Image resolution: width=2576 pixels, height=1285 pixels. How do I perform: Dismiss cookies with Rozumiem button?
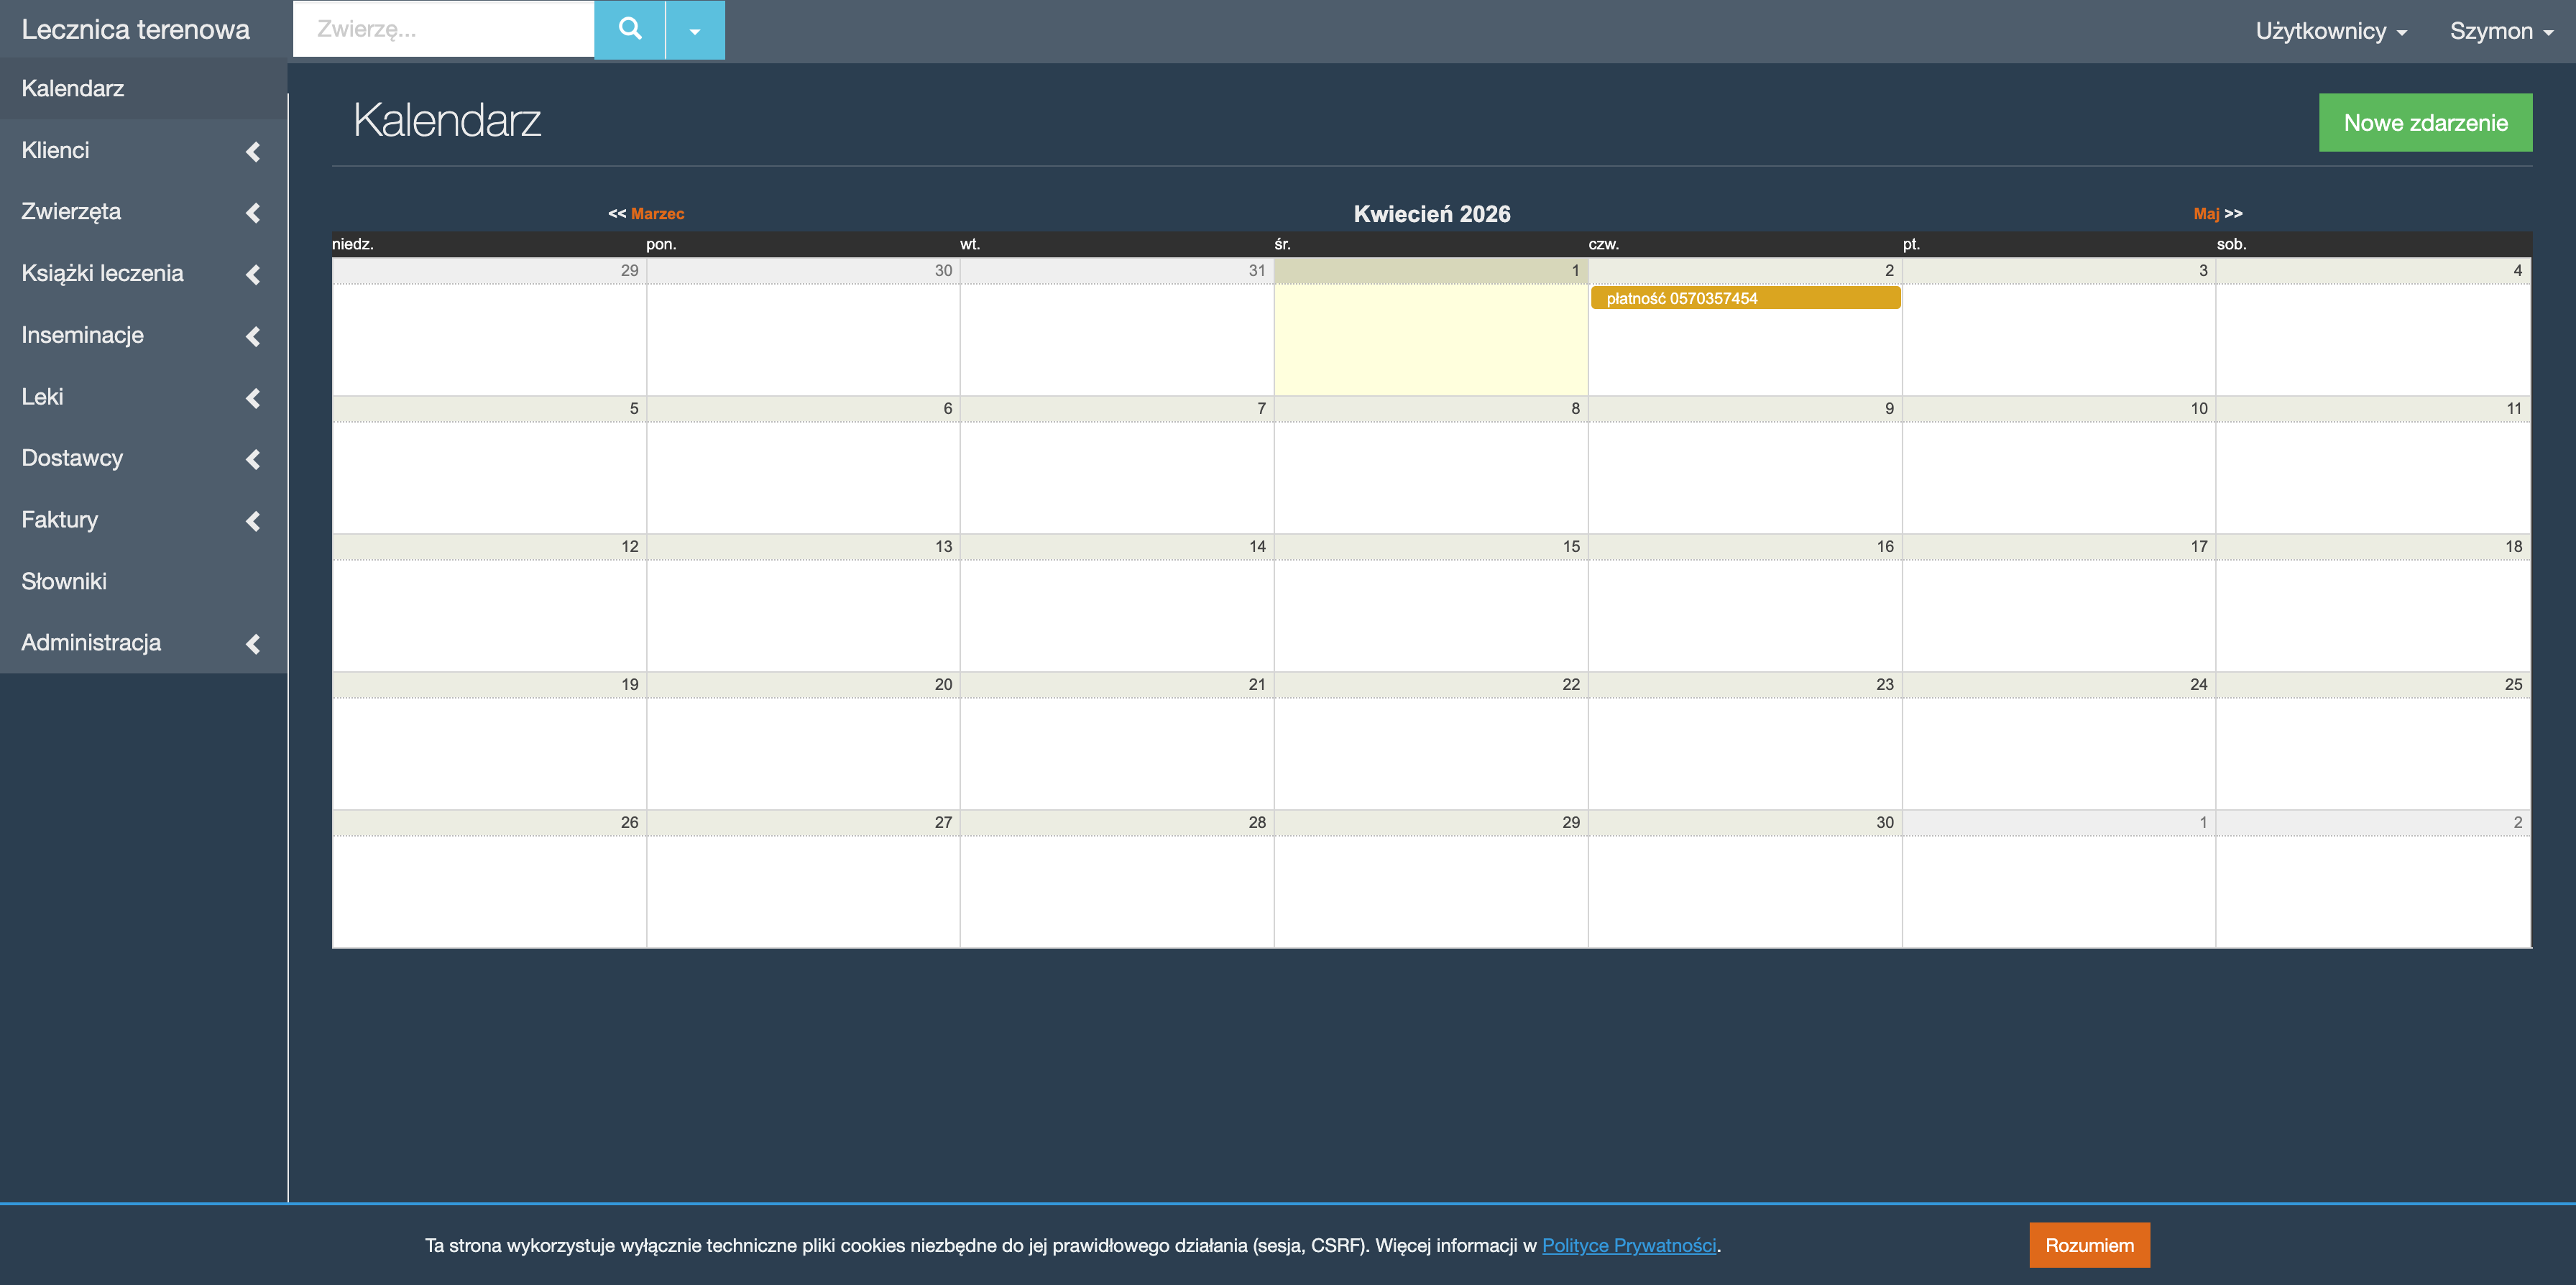tap(2089, 1245)
